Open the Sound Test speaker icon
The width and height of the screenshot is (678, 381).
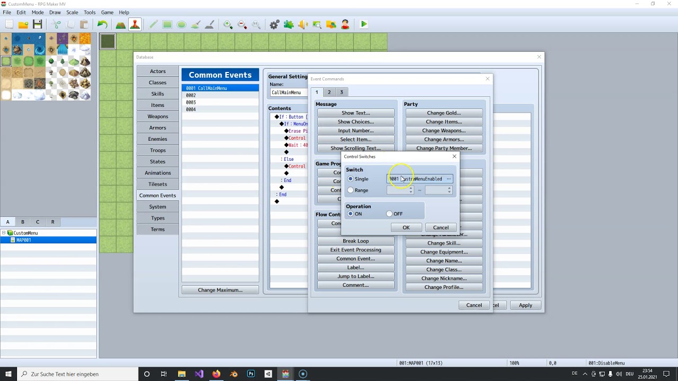(x=302, y=24)
